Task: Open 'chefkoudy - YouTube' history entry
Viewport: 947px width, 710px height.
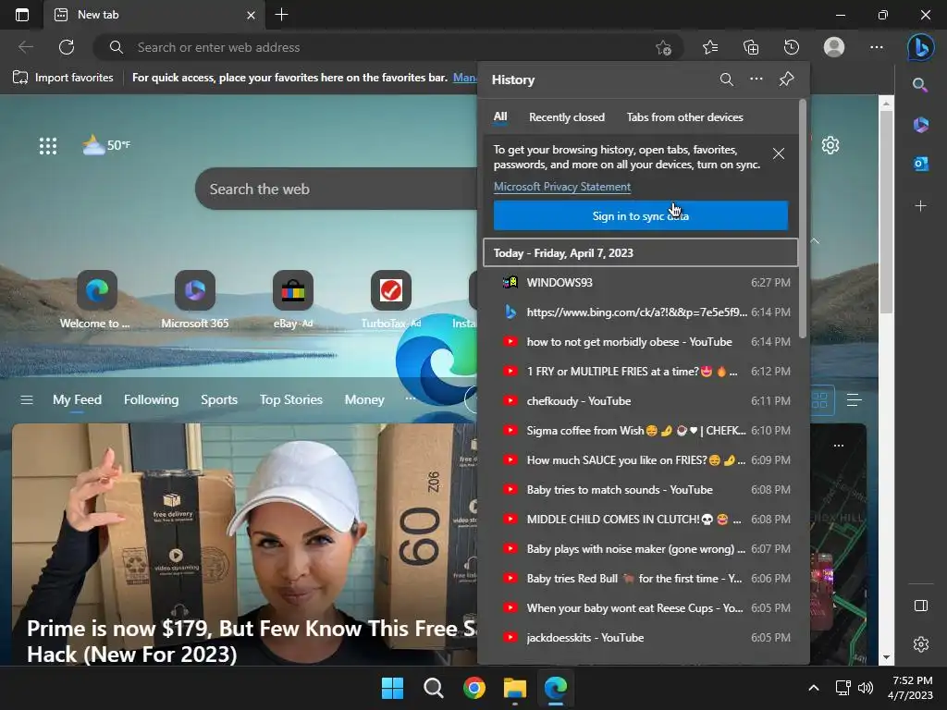Action: tap(640, 401)
